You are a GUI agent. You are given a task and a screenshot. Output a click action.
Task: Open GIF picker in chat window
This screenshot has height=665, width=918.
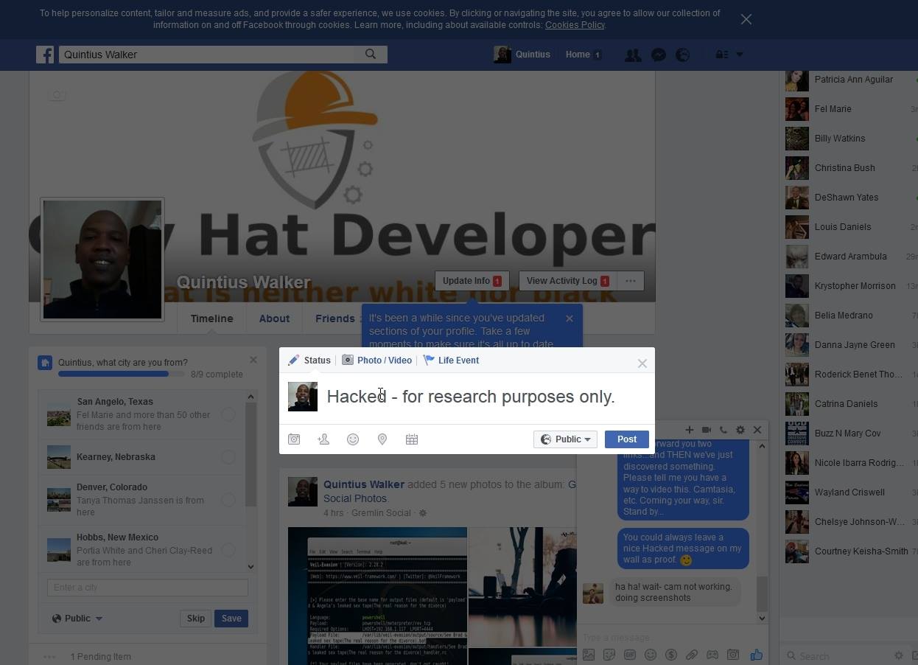(630, 655)
